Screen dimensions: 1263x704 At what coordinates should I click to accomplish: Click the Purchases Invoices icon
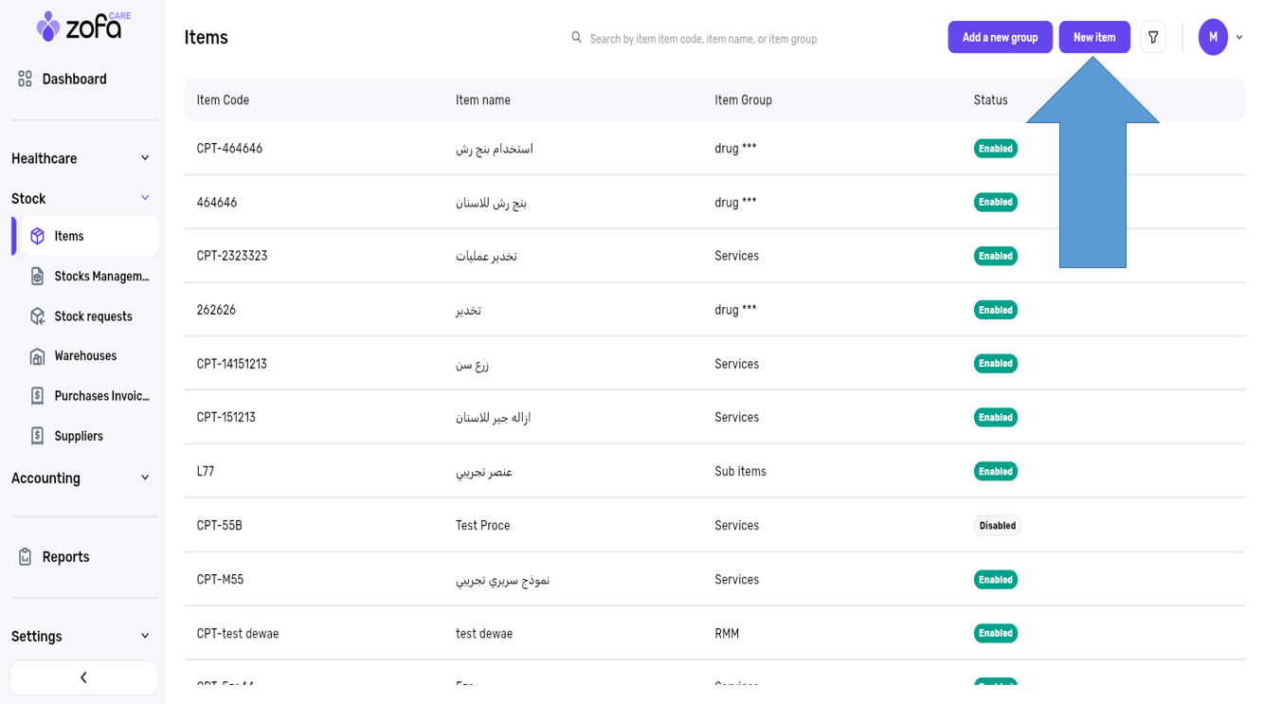click(38, 396)
